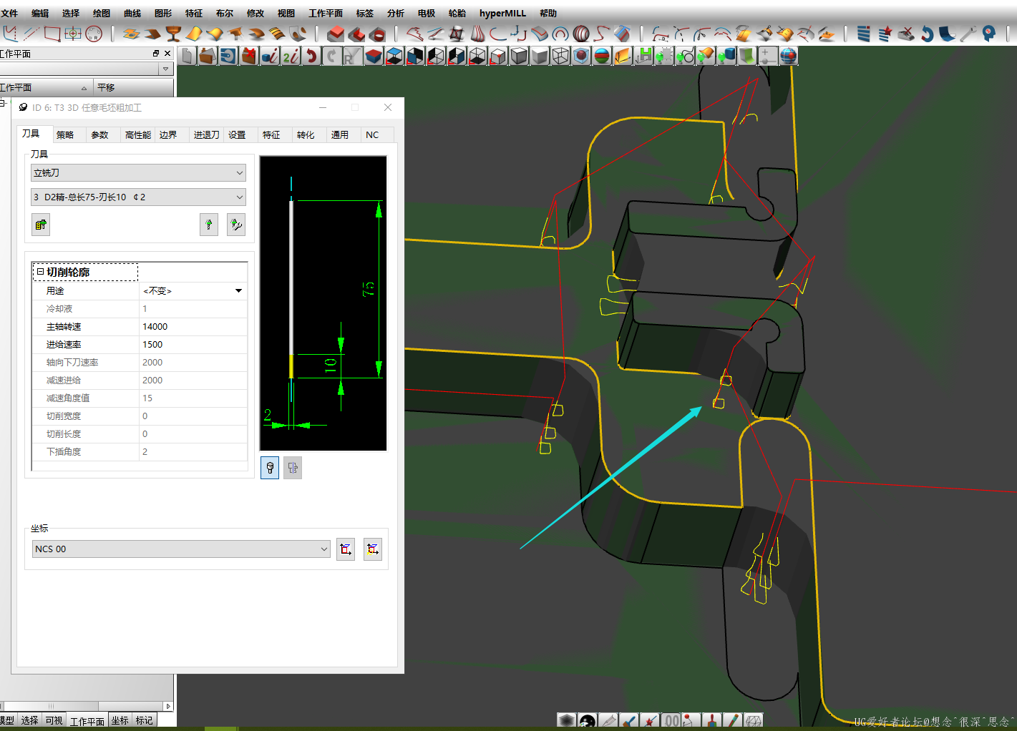Open the hyperMILL menu
The height and width of the screenshot is (731, 1017).
(502, 13)
